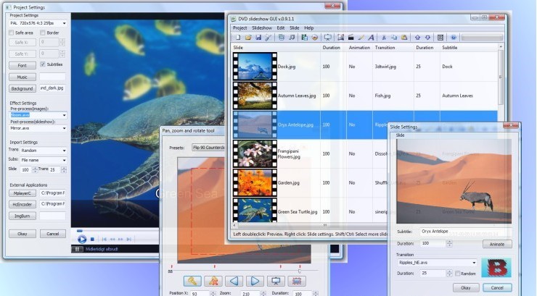The width and height of the screenshot is (537, 296).
Task: Click the Animate button in Slide Settings
Action: (497, 244)
